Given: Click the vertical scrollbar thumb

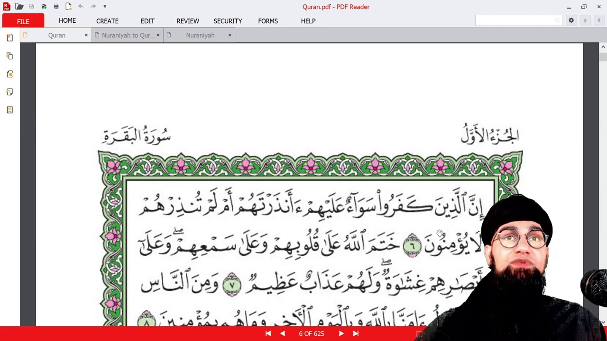Looking at the screenshot, I should coord(603,56).
